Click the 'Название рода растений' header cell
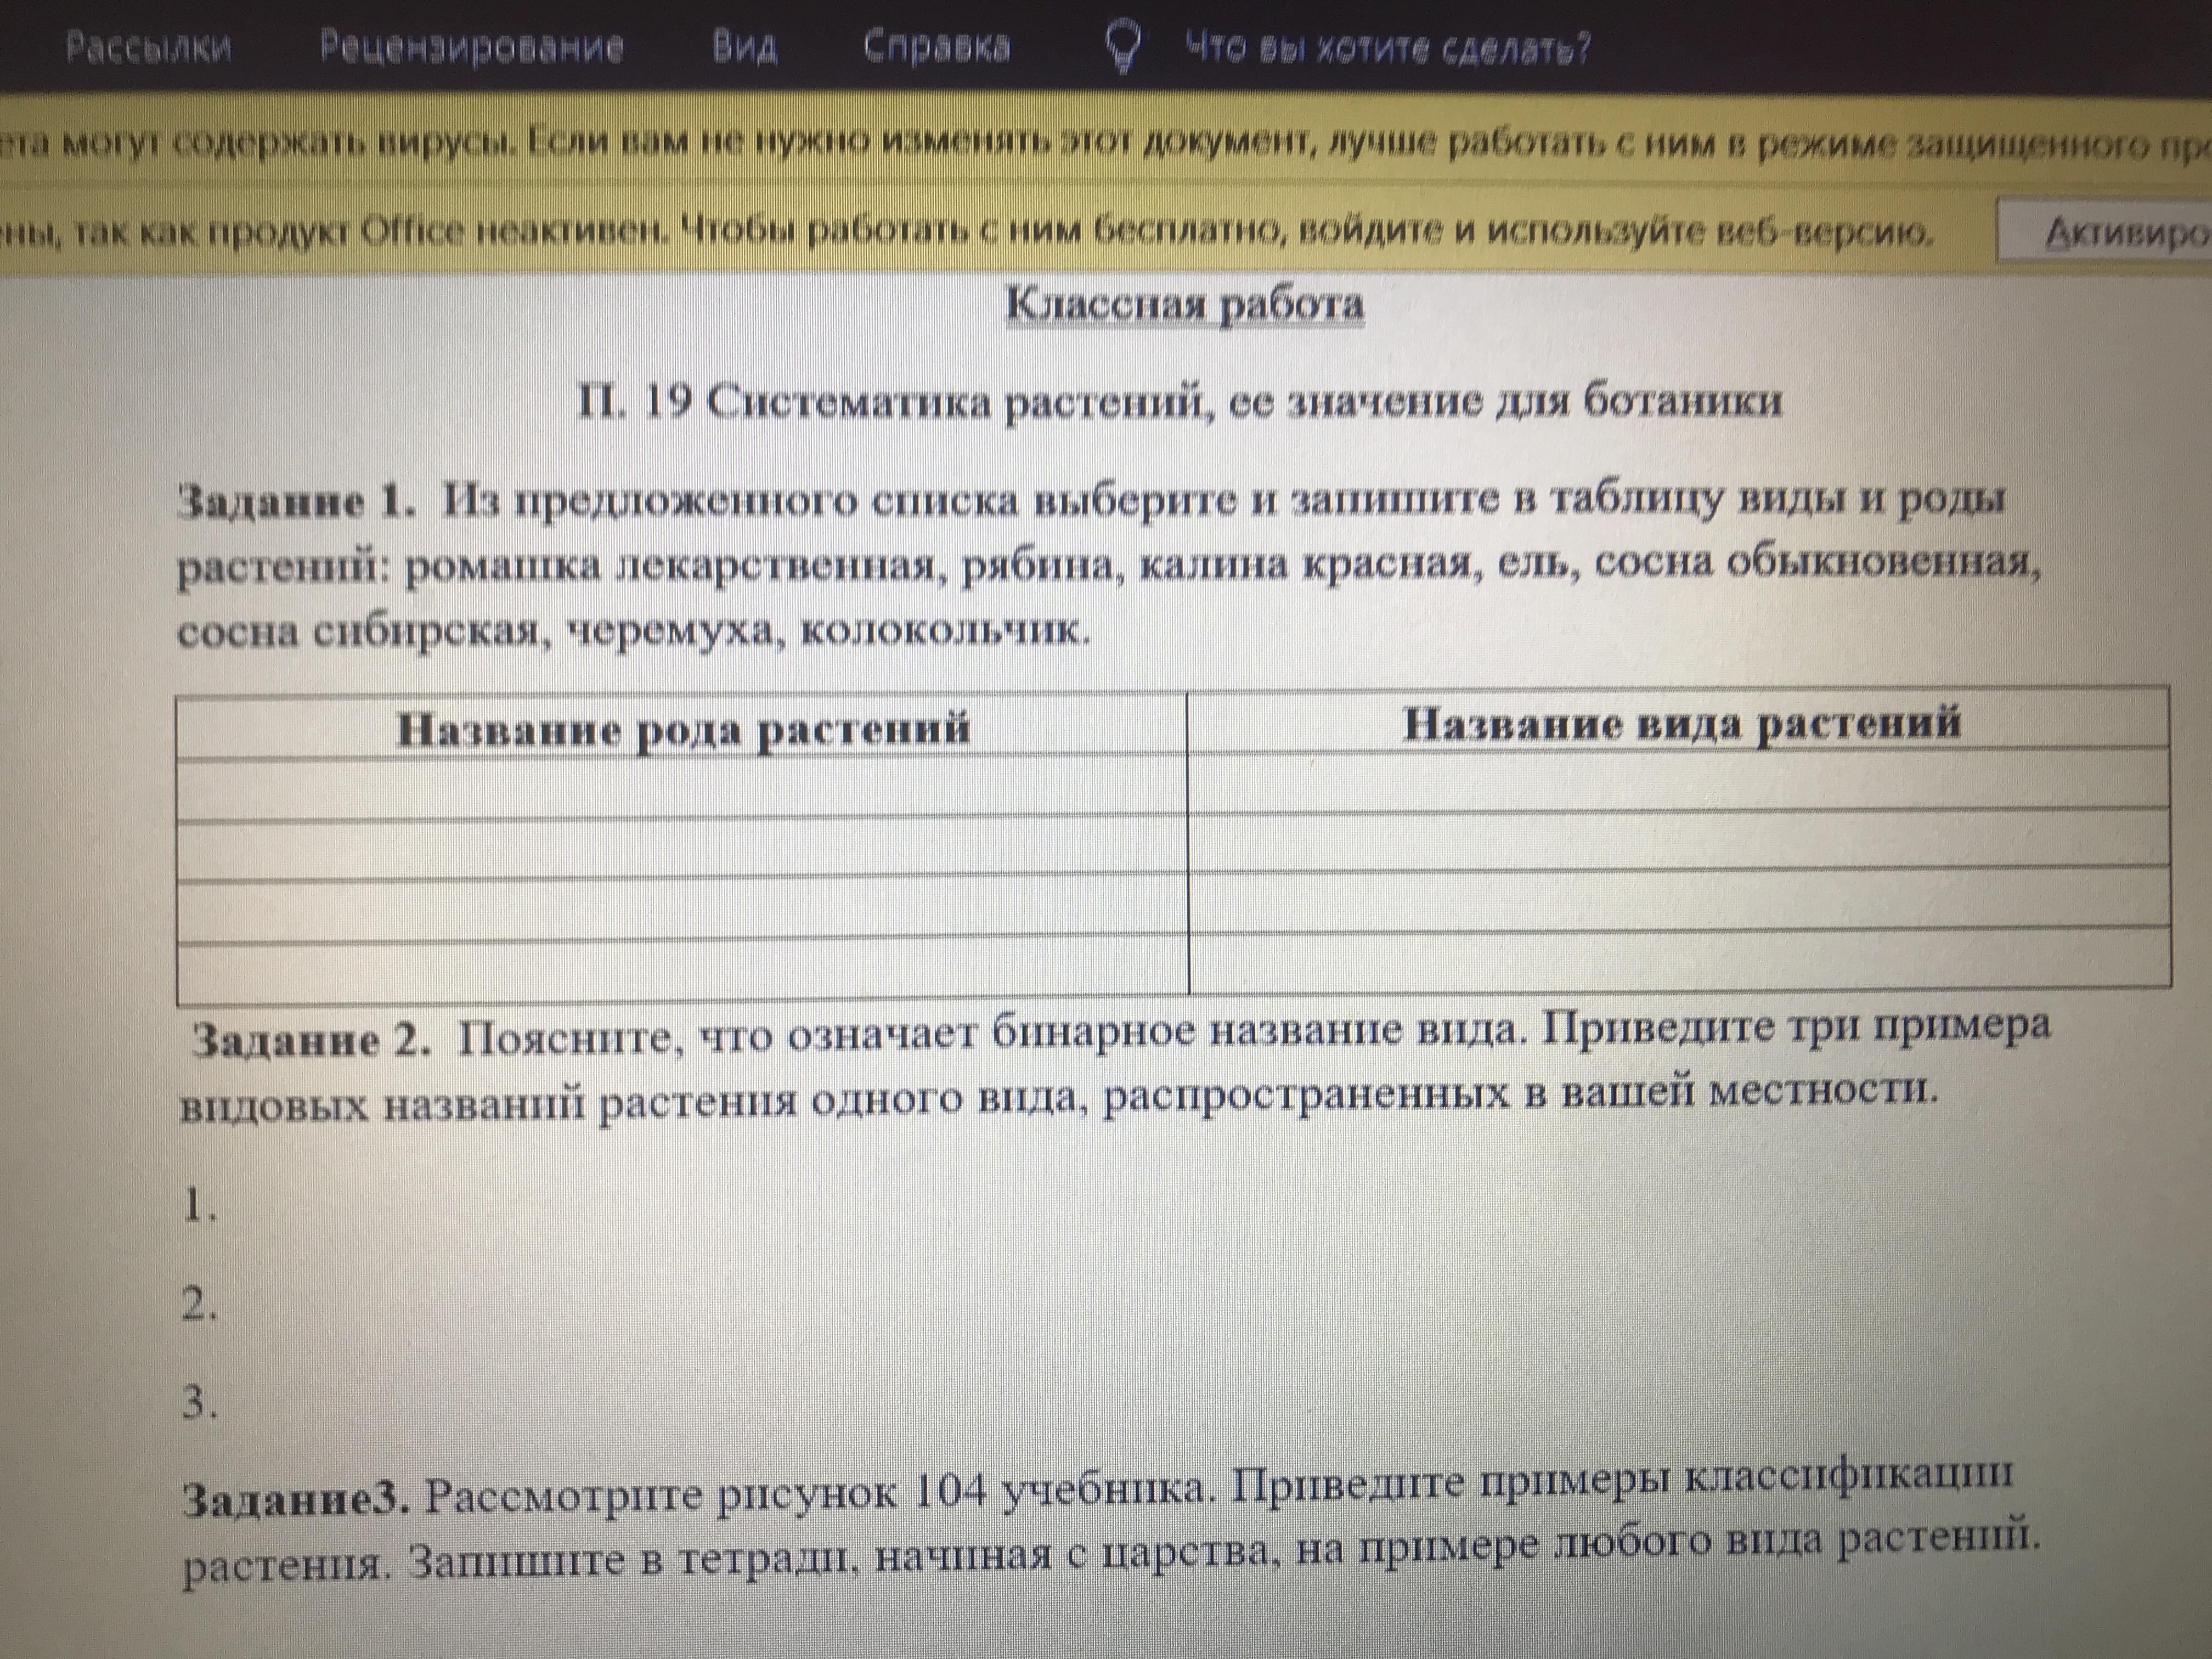 click(x=682, y=728)
